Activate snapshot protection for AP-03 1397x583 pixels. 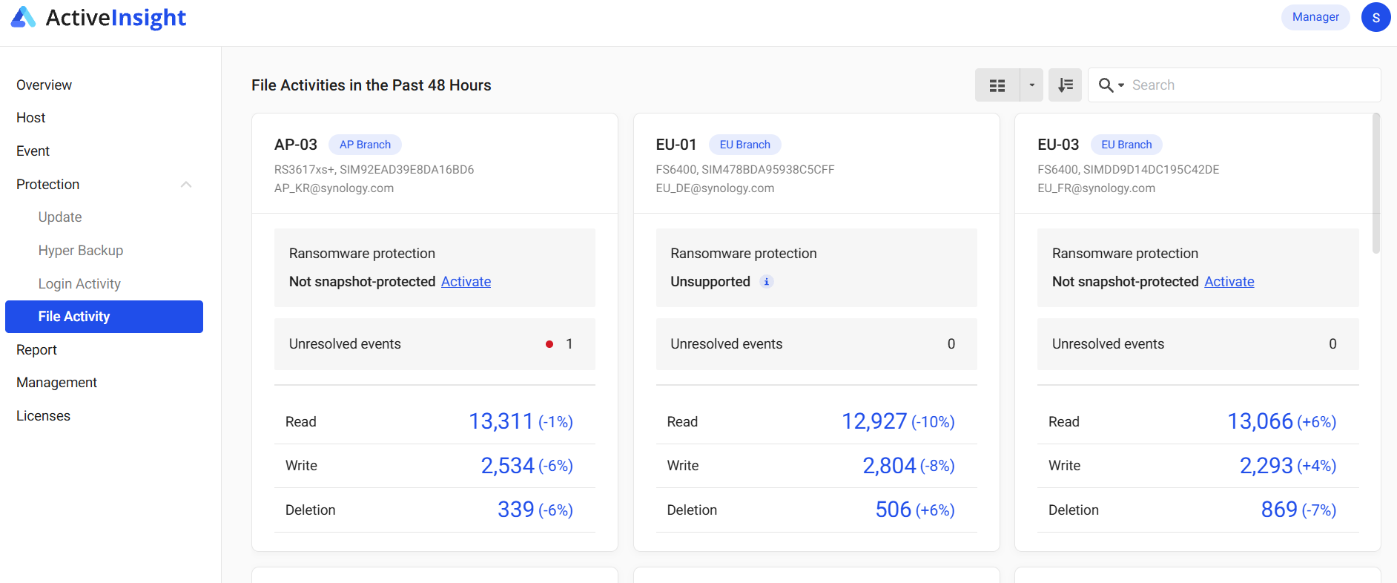(x=466, y=282)
